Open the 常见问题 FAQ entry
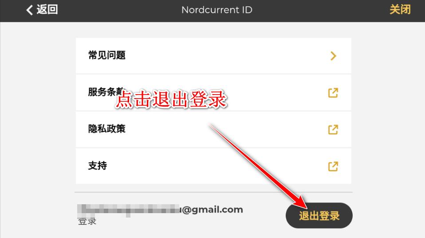 click(x=213, y=56)
